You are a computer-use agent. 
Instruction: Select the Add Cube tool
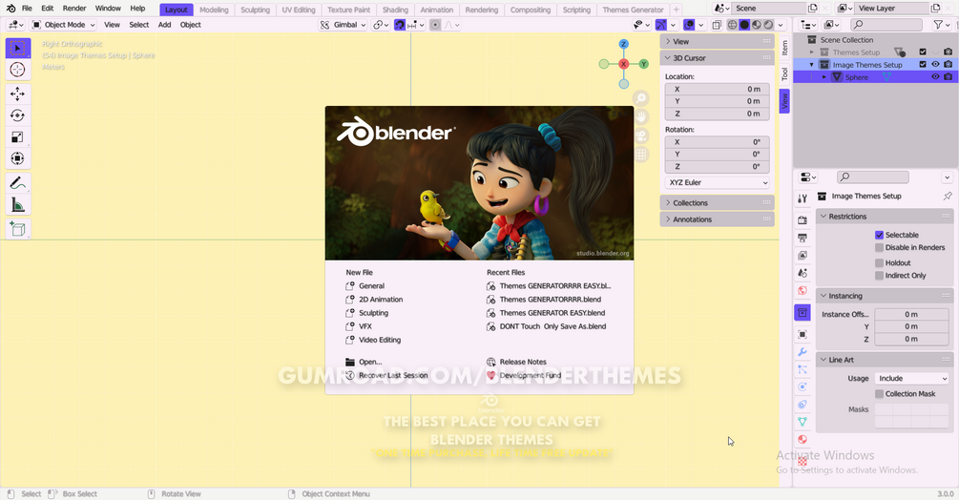coord(18,229)
